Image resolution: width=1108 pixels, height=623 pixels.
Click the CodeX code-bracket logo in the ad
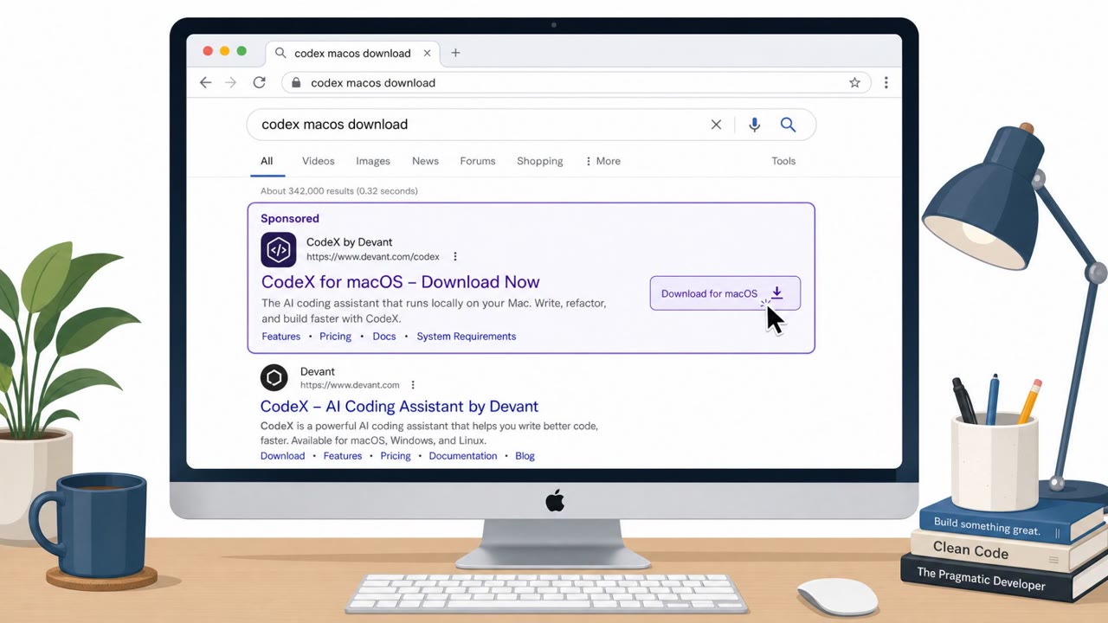(278, 250)
